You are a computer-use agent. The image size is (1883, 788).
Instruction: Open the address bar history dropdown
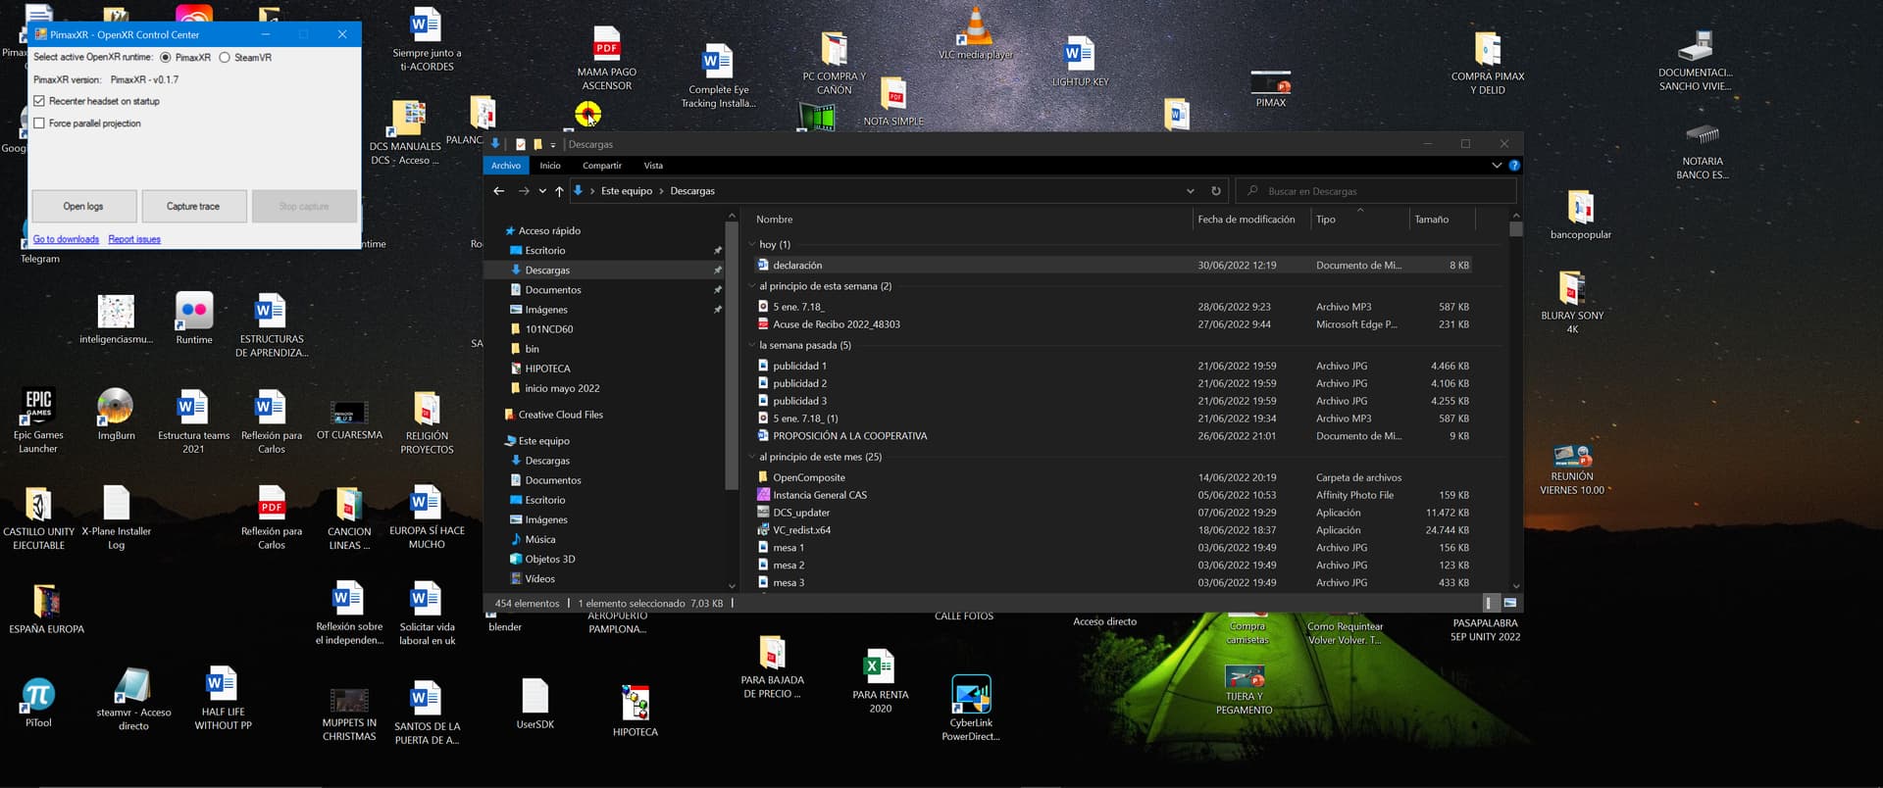point(1191,191)
